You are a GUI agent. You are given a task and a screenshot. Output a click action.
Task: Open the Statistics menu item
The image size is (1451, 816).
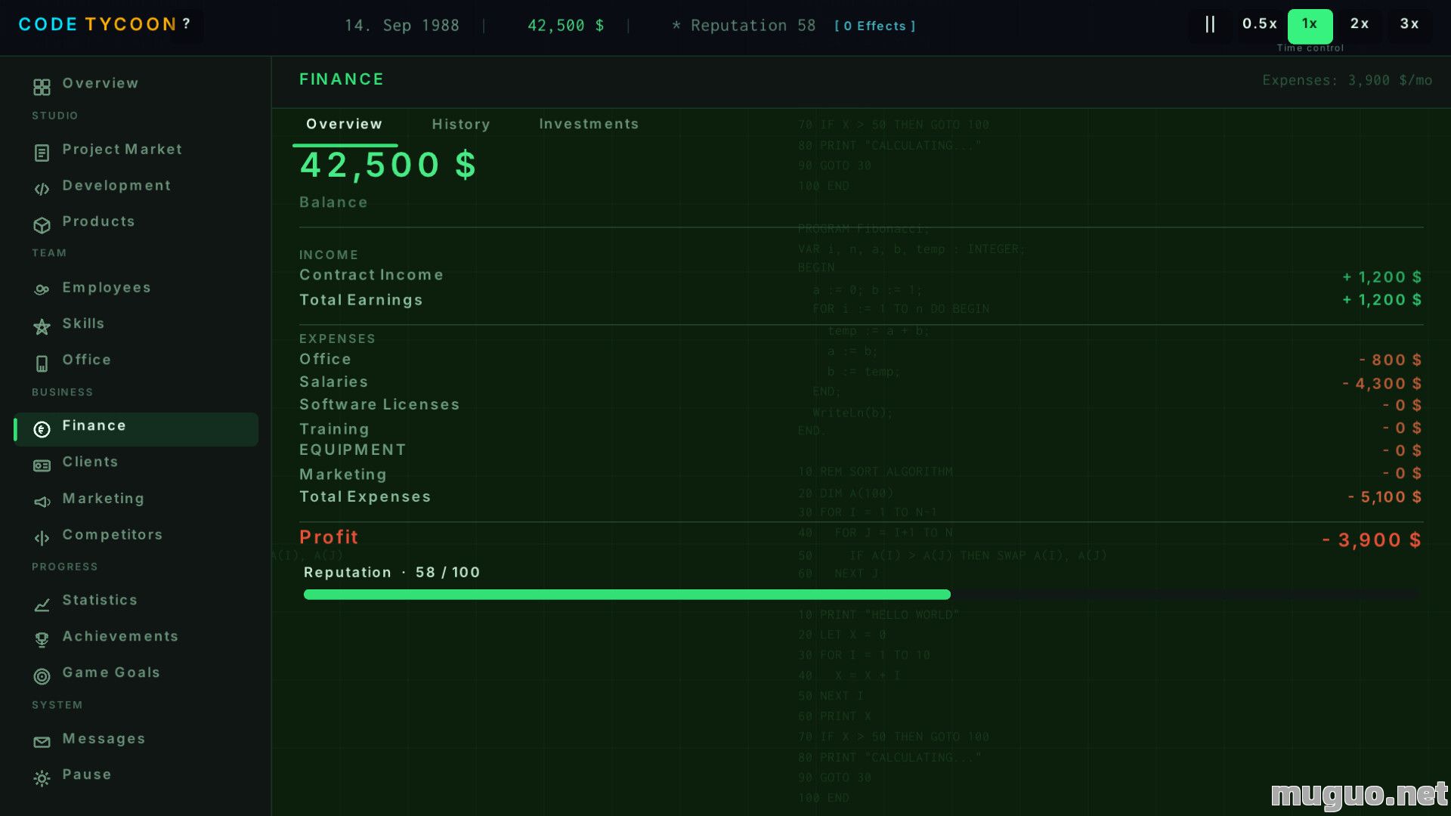[x=100, y=601]
